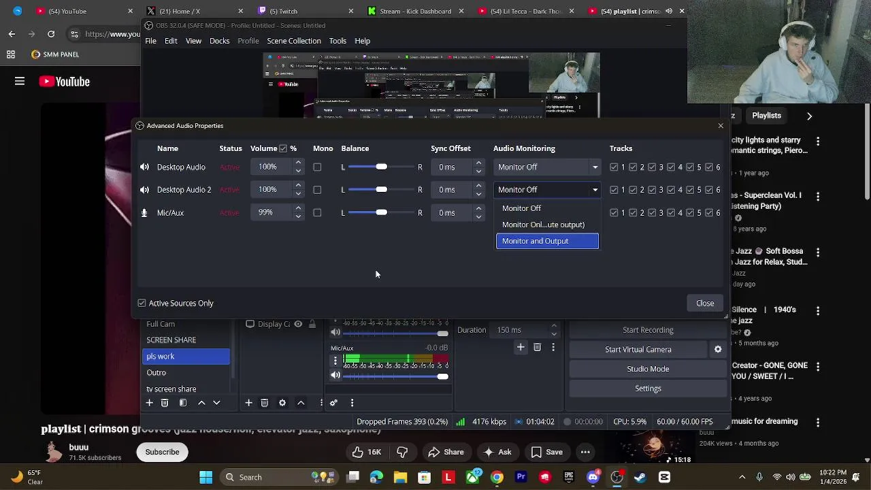
Task: Increase Desktop Audio volume percent stepper
Action: point(298,163)
